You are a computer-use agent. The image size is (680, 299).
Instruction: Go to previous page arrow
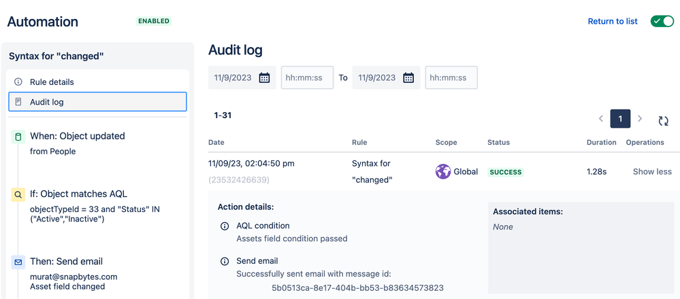(601, 119)
